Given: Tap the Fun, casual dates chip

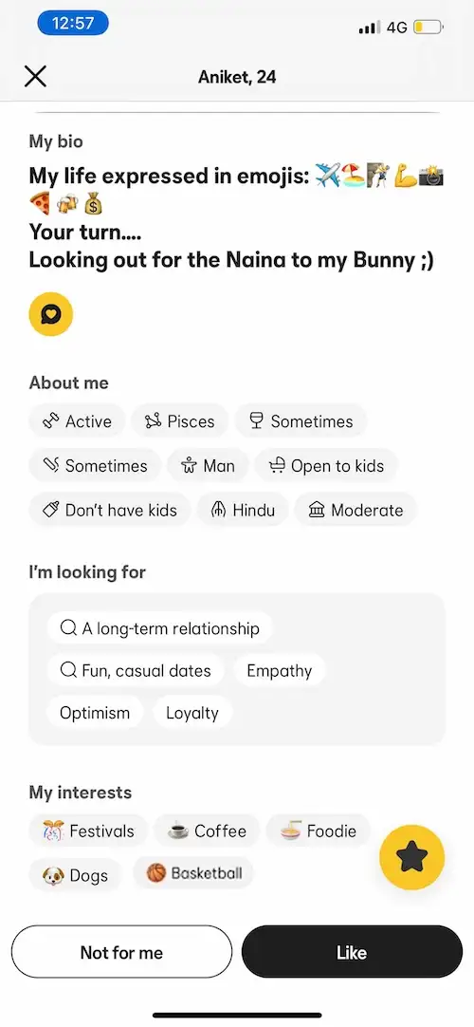Looking at the screenshot, I should (136, 671).
